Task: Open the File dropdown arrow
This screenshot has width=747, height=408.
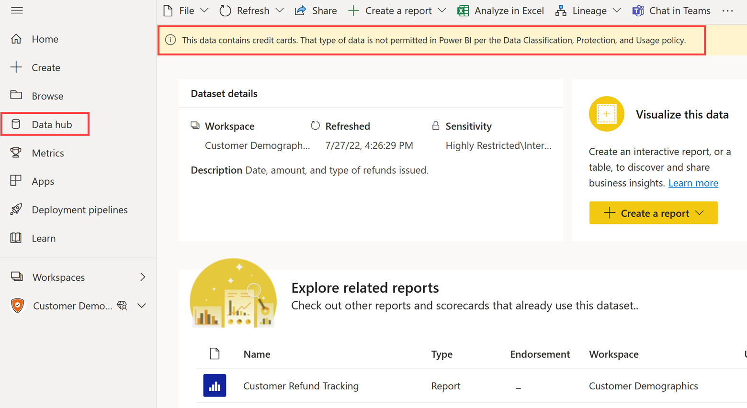Action: tap(204, 11)
